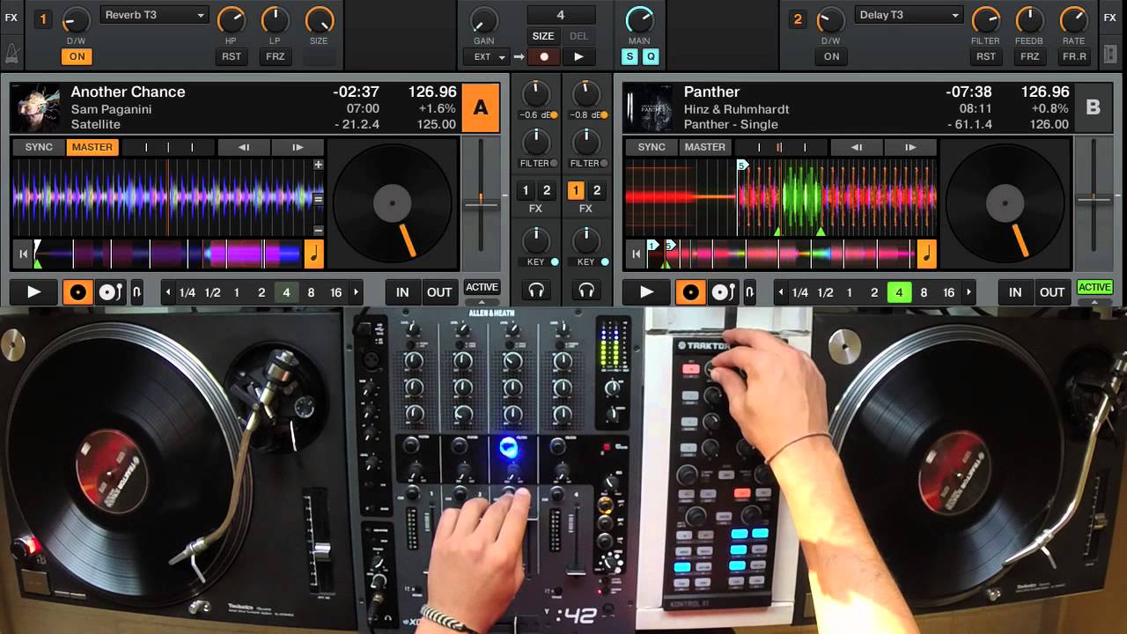1127x634 pixels.
Task: Reset Deck A waveform zoom with equals icon
Action: 319,199
